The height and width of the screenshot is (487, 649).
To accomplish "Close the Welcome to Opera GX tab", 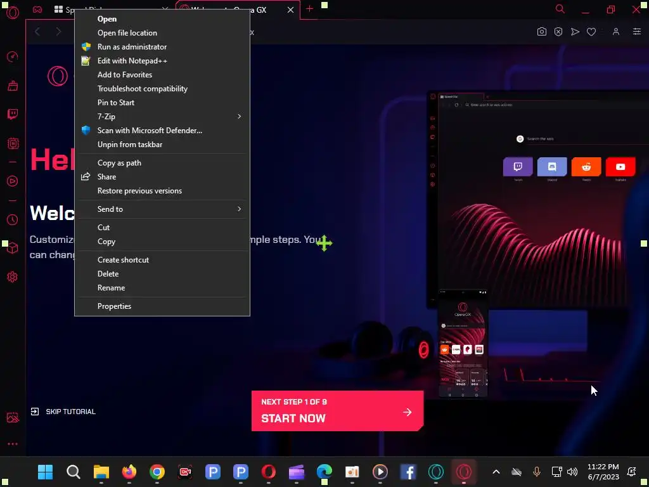I will (290, 10).
